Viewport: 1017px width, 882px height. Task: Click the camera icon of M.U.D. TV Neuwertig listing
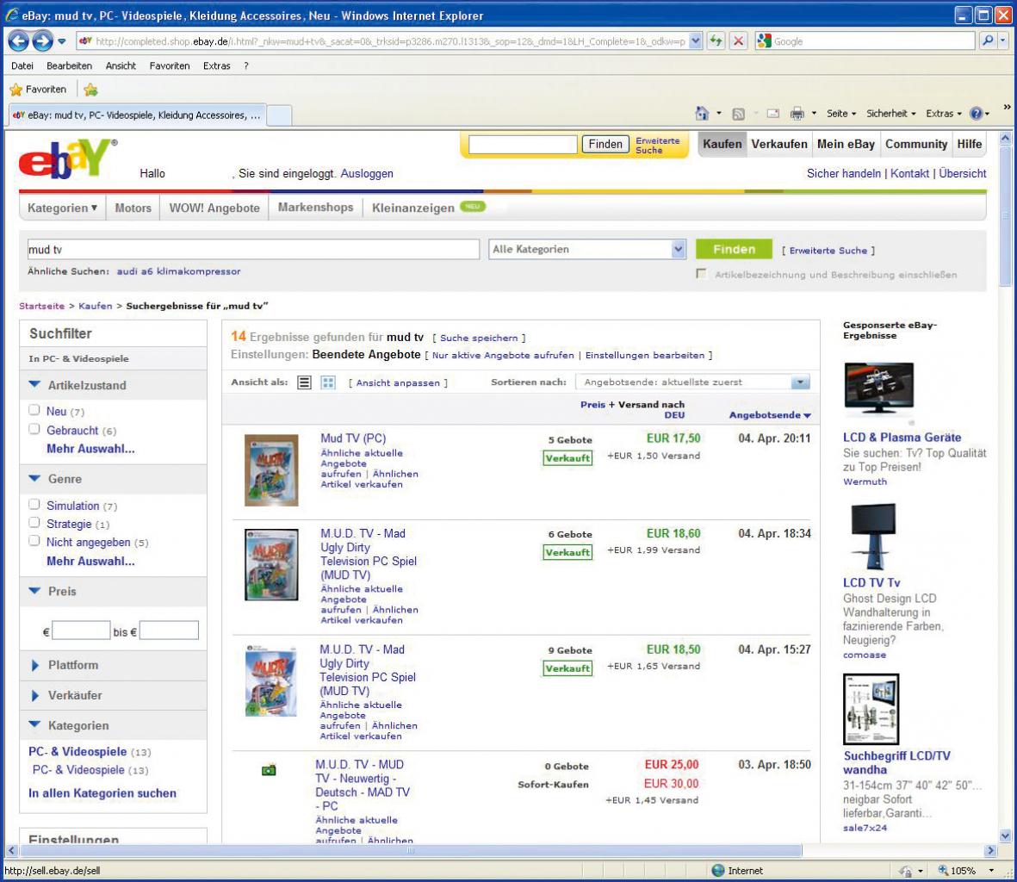pos(269,770)
